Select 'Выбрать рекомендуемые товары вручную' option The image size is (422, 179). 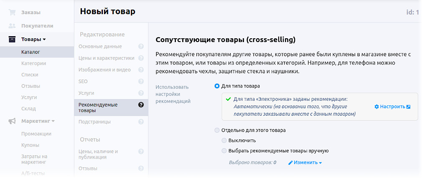pos(224,151)
